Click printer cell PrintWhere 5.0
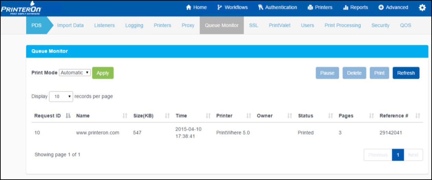The image size is (432, 180). (x=233, y=133)
